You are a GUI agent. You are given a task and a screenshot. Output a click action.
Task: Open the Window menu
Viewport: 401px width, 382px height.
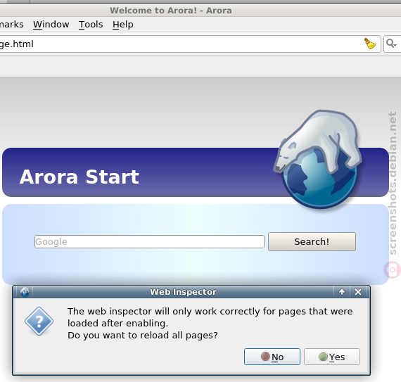[x=51, y=25]
